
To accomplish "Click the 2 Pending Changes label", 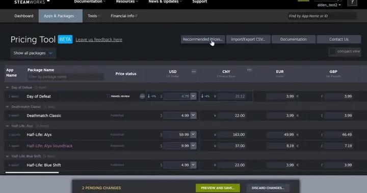I will point(101,188).
